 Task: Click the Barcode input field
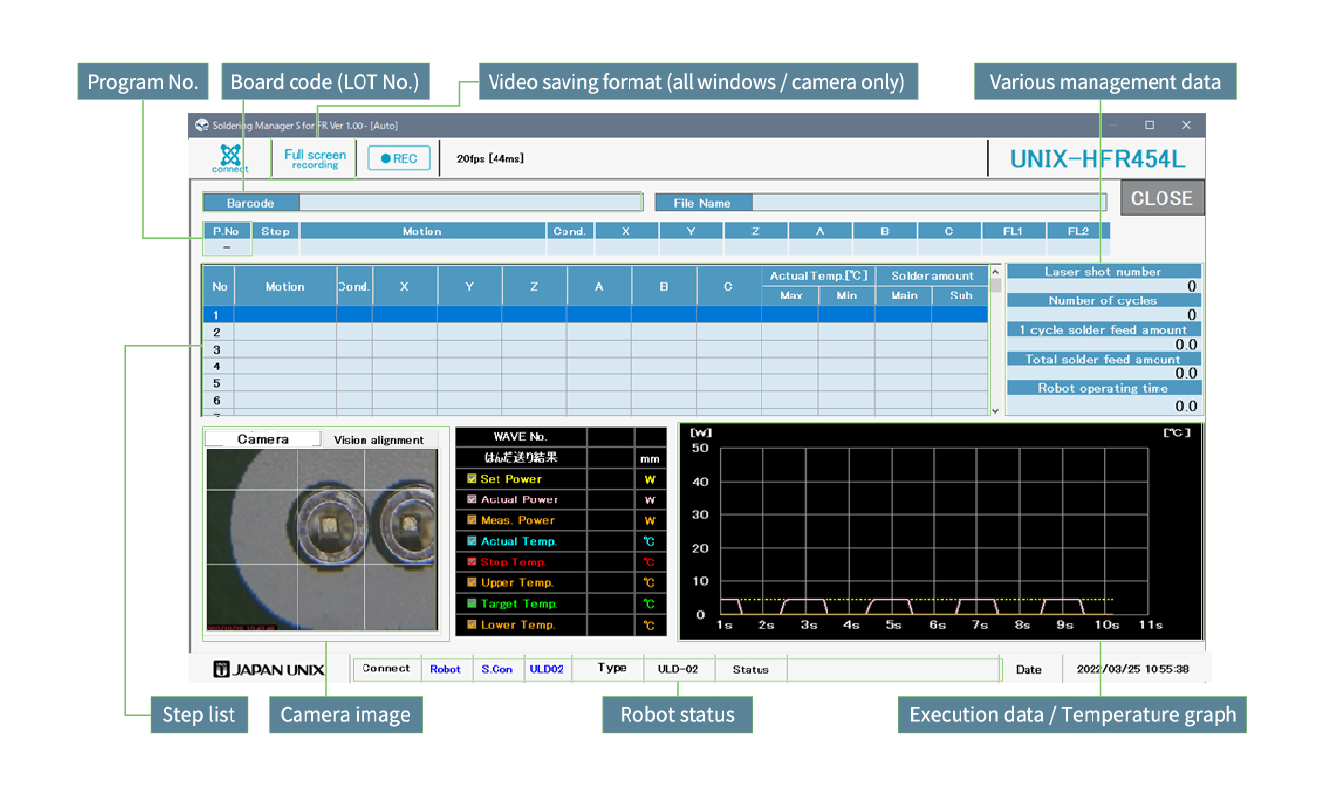pyautogui.click(x=470, y=203)
